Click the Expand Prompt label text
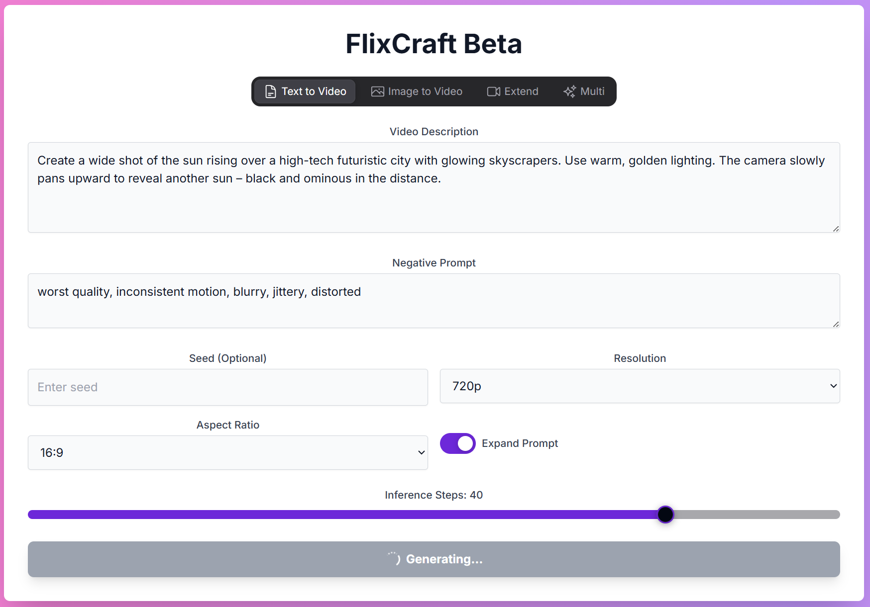This screenshot has height=607, width=870. click(x=520, y=443)
